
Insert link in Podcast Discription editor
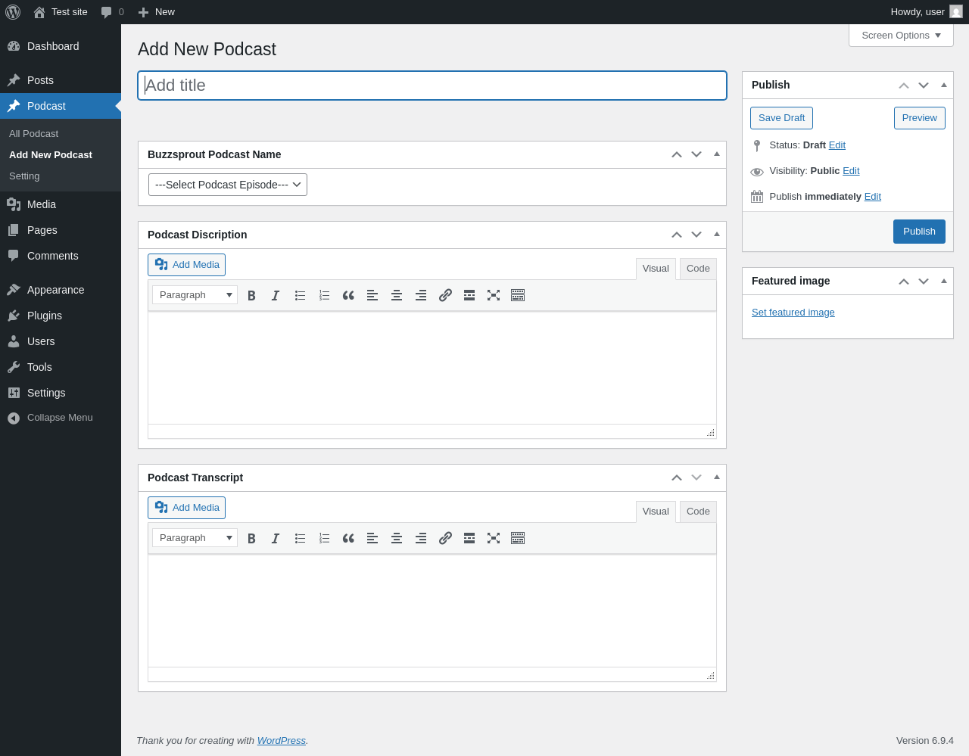445,295
